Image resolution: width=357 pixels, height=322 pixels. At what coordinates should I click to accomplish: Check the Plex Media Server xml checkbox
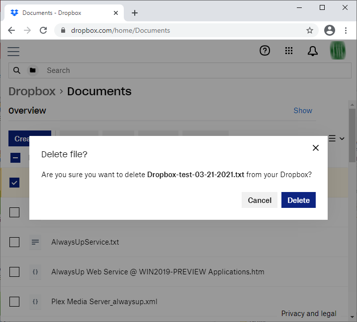pos(14,302)
